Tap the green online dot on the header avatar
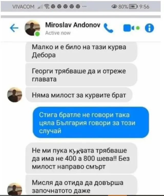The image size is (164, 196). click(x=37, y=34)
